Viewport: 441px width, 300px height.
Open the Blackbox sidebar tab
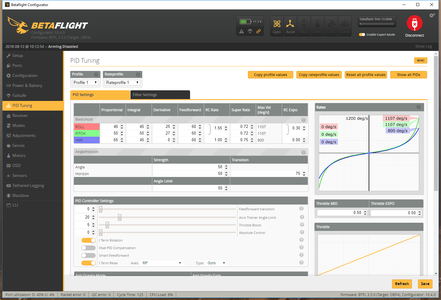33,195
